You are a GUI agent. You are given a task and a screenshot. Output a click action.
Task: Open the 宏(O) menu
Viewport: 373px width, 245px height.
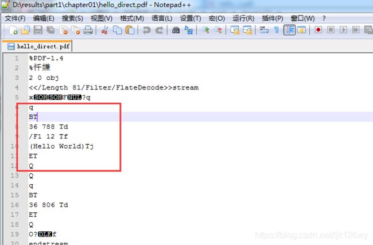click(216, 18)
